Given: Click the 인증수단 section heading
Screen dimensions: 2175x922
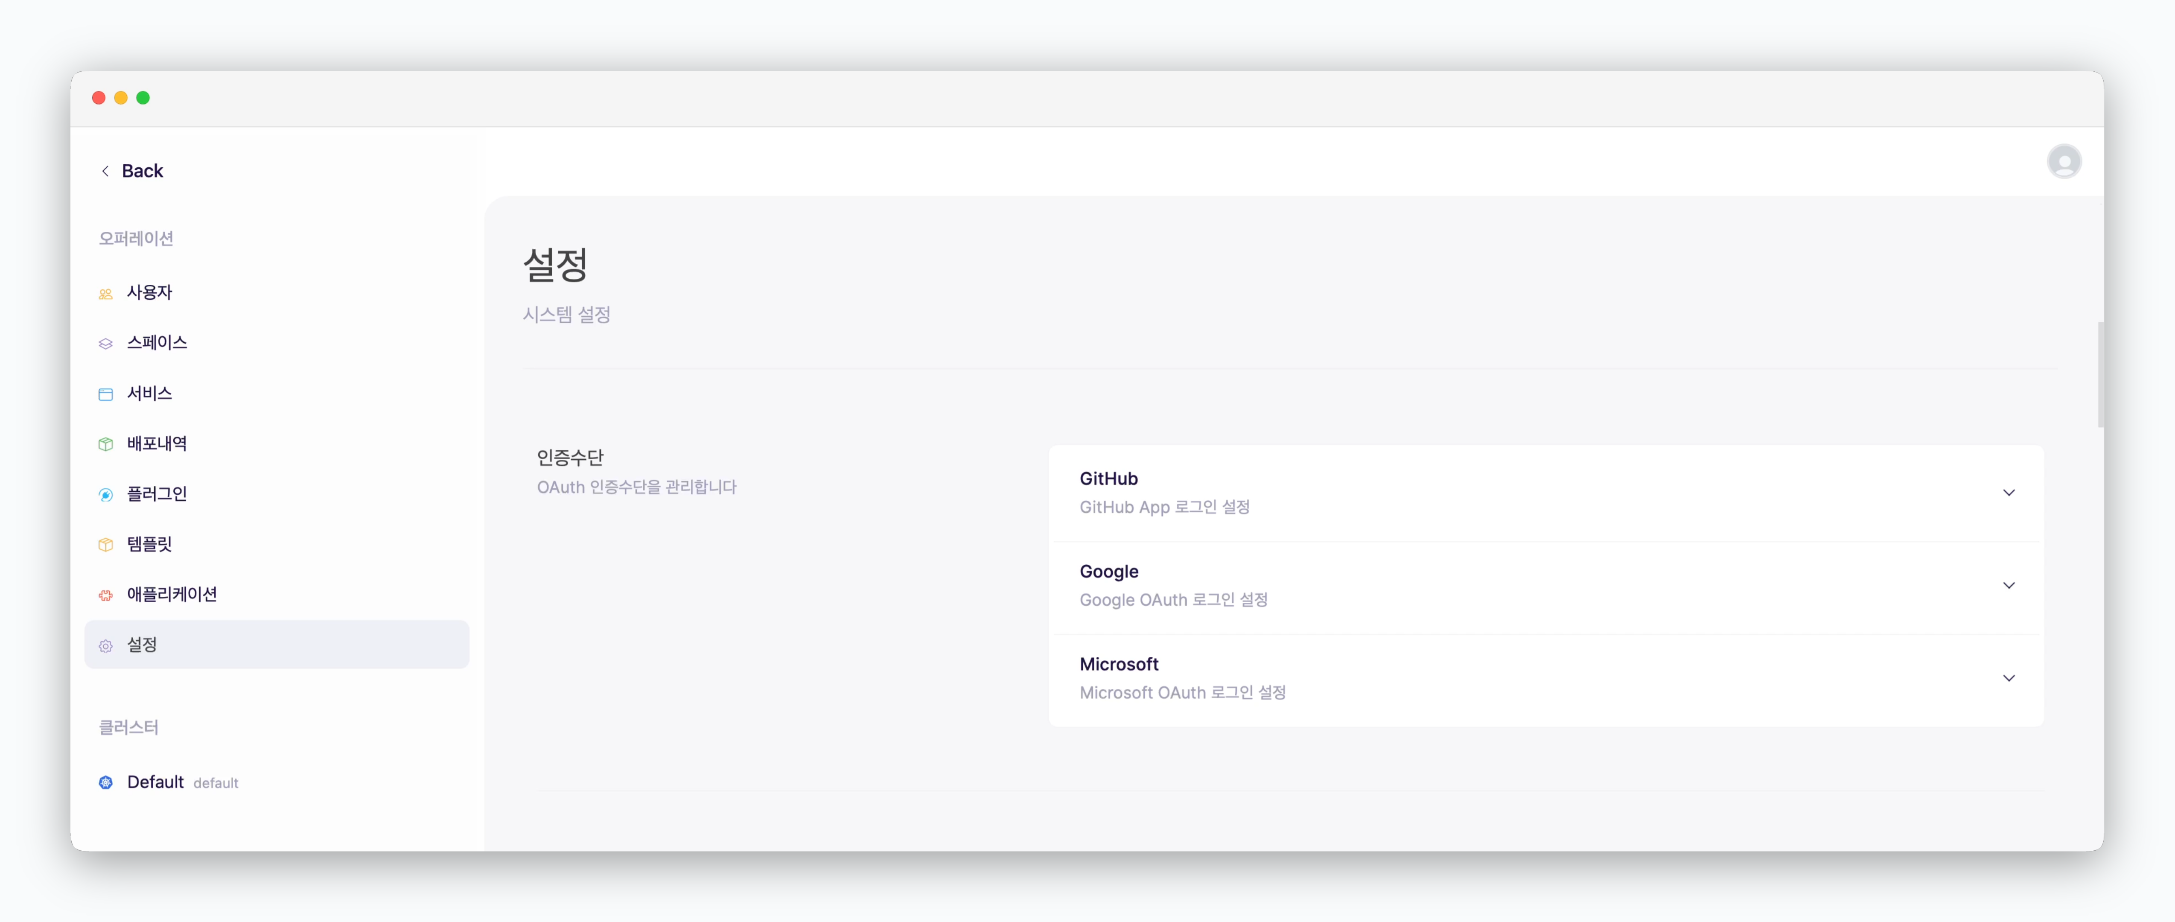Looking at the screenshot, I should point(570,458).
